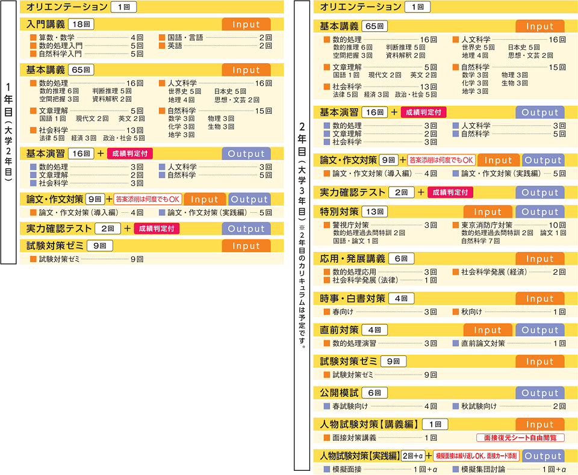
Task: Click the orange square beside 算数・数学
Action: tap(34, 37)
